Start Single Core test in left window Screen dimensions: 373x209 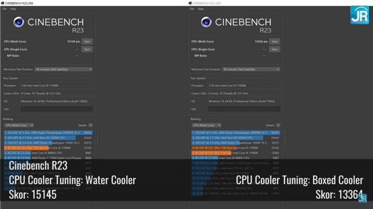(87, 50)
